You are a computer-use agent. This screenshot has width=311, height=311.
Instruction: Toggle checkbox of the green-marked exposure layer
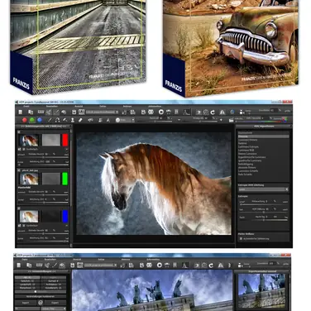coord(19,170)
